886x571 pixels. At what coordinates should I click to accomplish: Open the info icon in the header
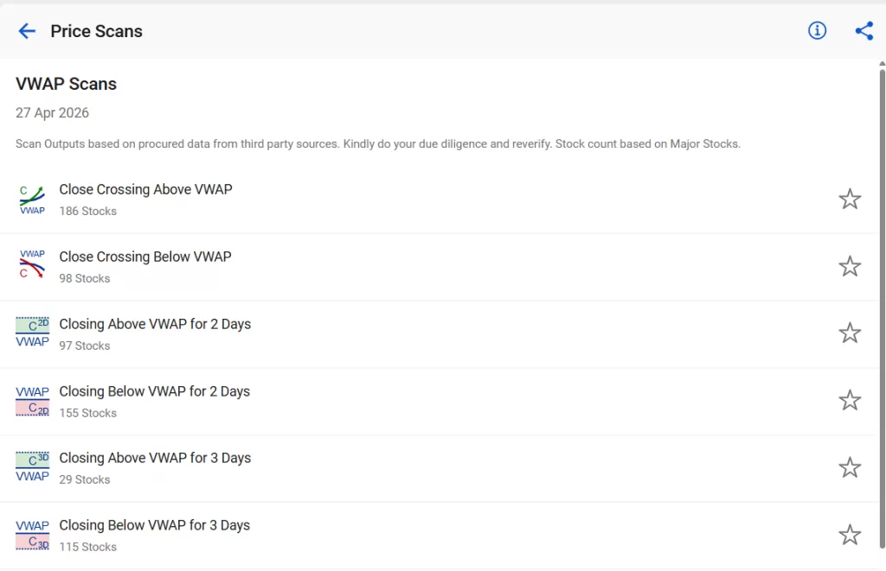pyautogui.click(x=817, y=30)
